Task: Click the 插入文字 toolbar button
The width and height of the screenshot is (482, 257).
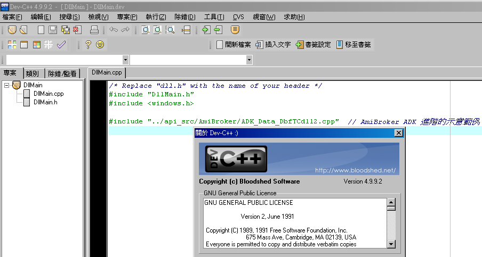Action: [274, 45]
